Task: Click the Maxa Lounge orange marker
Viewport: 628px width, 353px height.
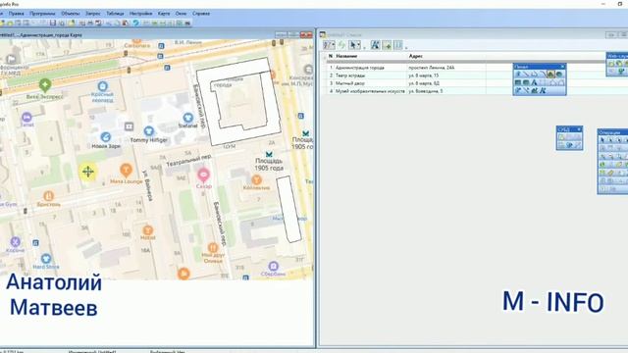Action: [x=127, y=170]
